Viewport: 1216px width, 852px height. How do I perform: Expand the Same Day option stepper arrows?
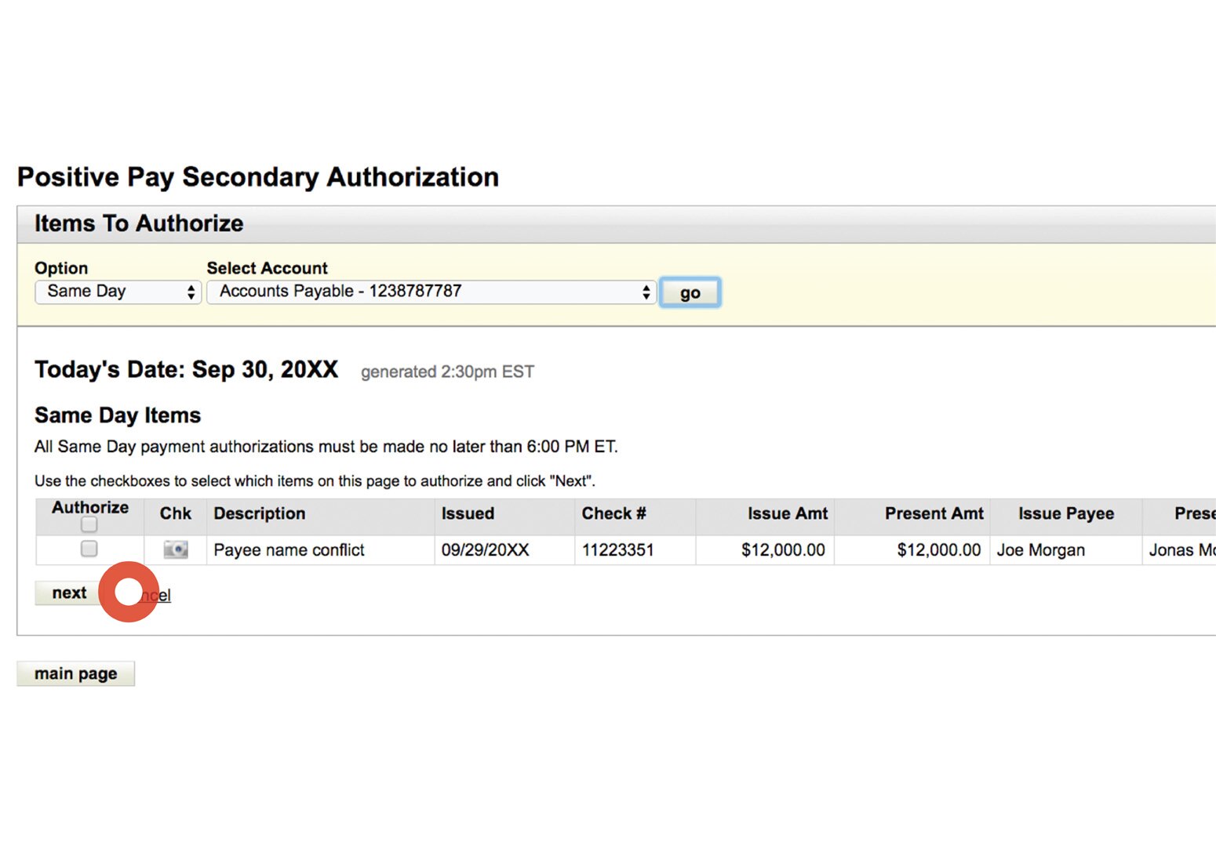[x=191, y=292]
